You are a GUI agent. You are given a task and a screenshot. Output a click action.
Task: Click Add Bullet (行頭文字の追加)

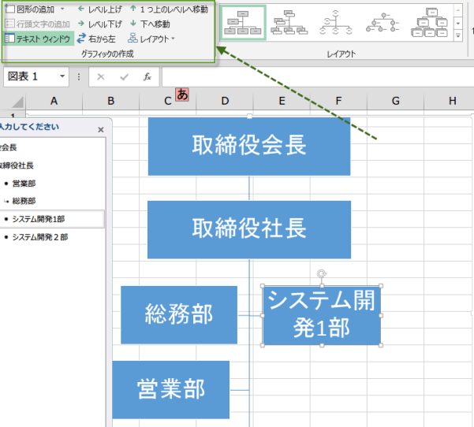pyautogui.click(x=37, y=24)
